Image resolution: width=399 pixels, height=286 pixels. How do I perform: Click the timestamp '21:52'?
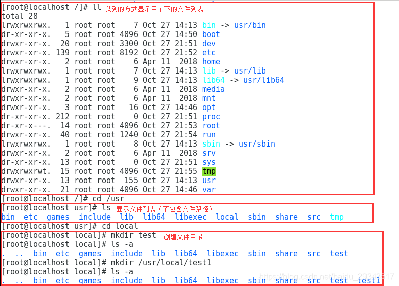click(186, 53)
